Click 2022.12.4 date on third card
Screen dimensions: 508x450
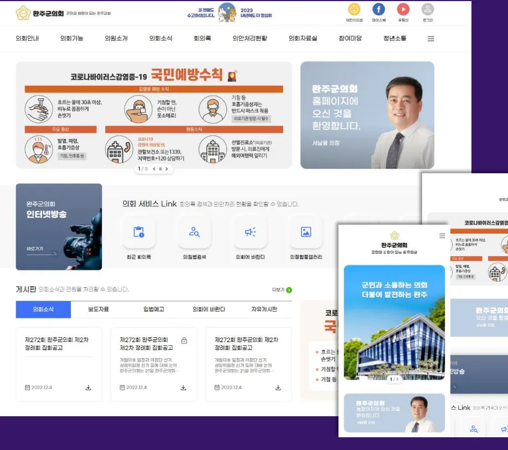click(x=232, y=387)
